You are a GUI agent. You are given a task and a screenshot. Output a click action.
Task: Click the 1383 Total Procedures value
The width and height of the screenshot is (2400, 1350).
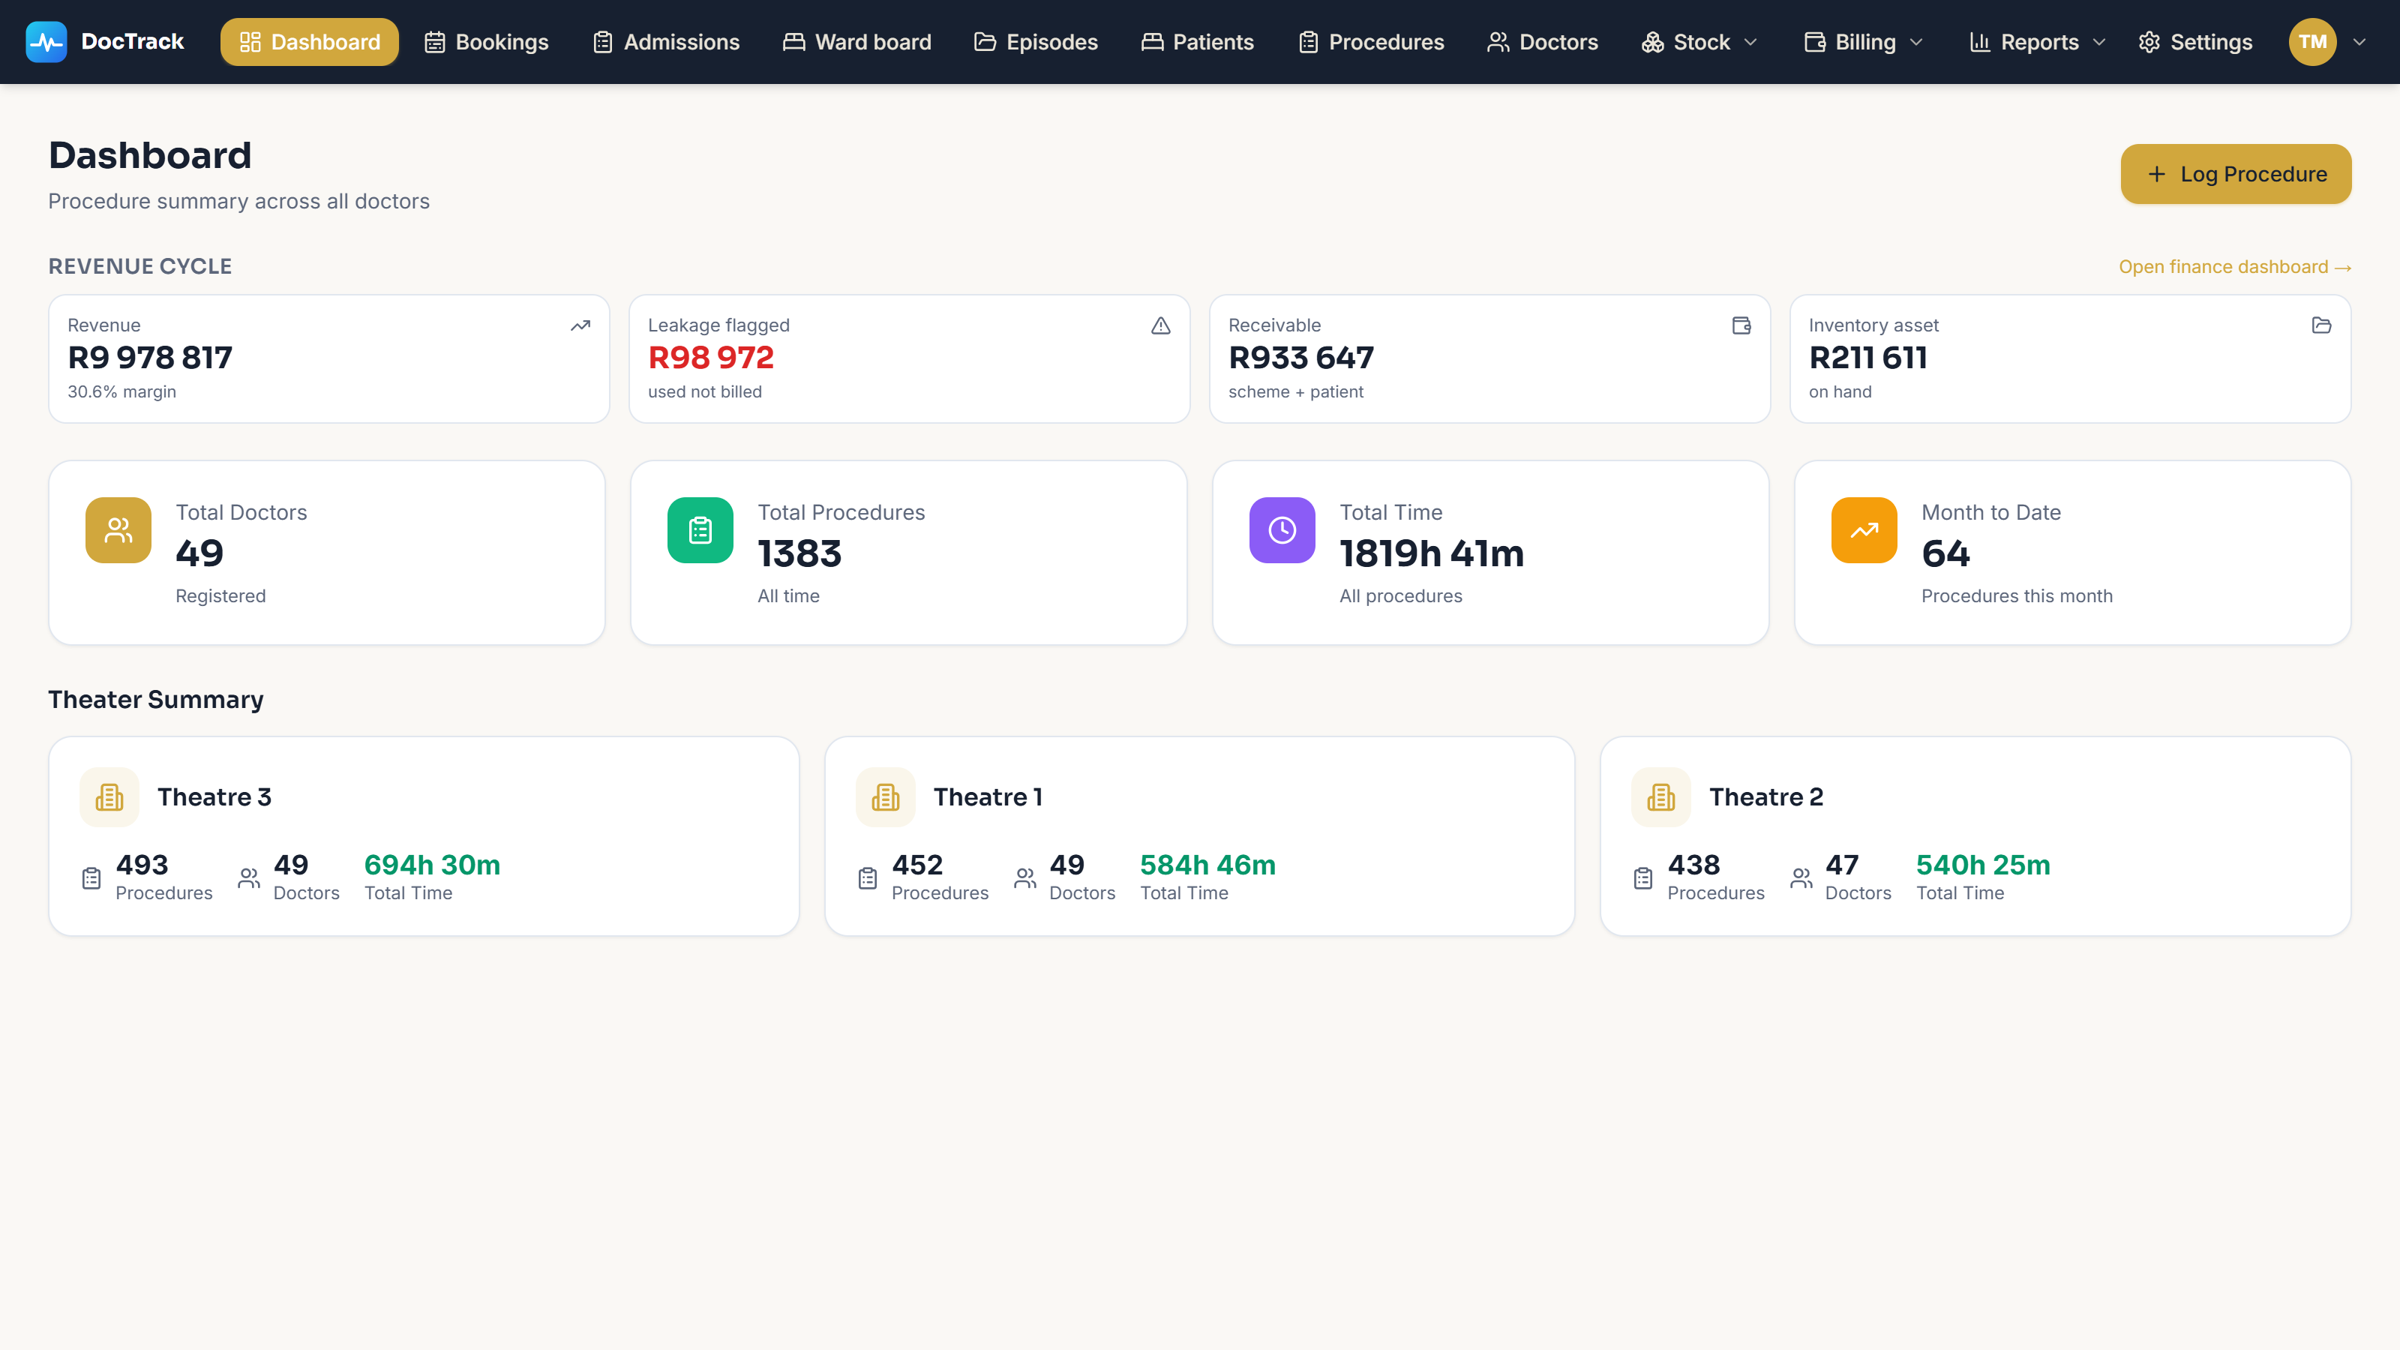click(799, 554)
